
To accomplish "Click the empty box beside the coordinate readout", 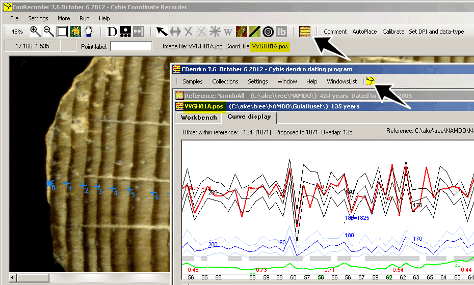I will pos(69,46).
